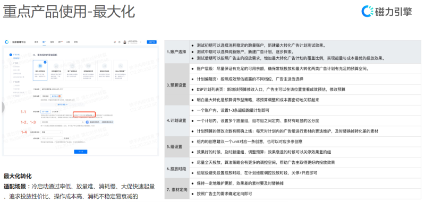
Task: Click the 5.组设置 table row header
Action: point(176,146)
